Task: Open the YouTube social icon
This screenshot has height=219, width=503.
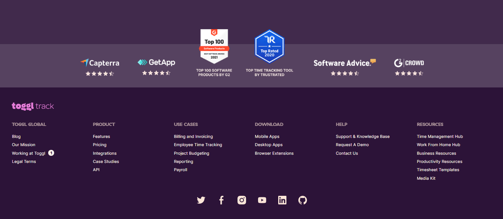Action: point(262,200)
